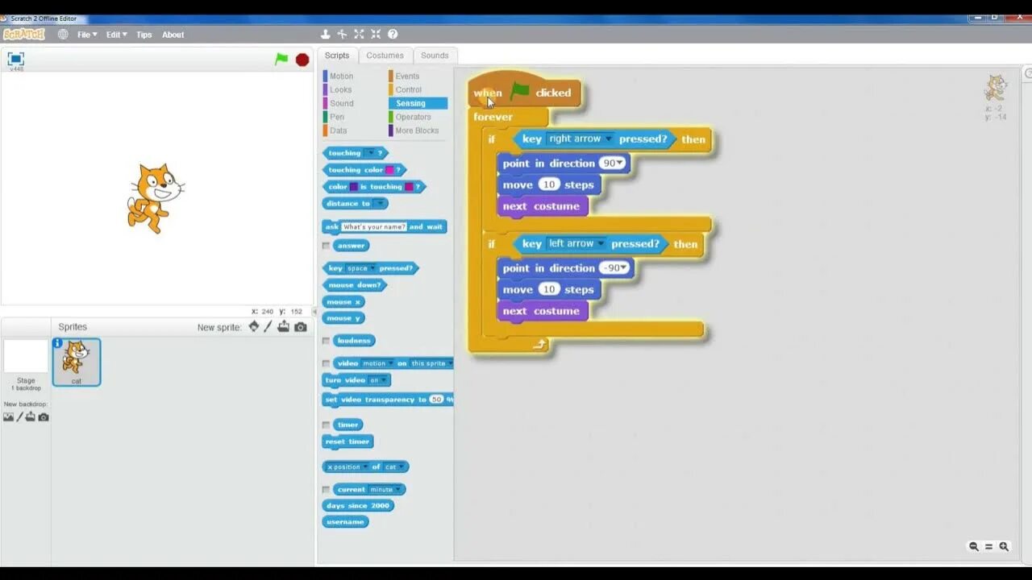Upload backdrop from file
1032x580 pixels.
[31, 416]
